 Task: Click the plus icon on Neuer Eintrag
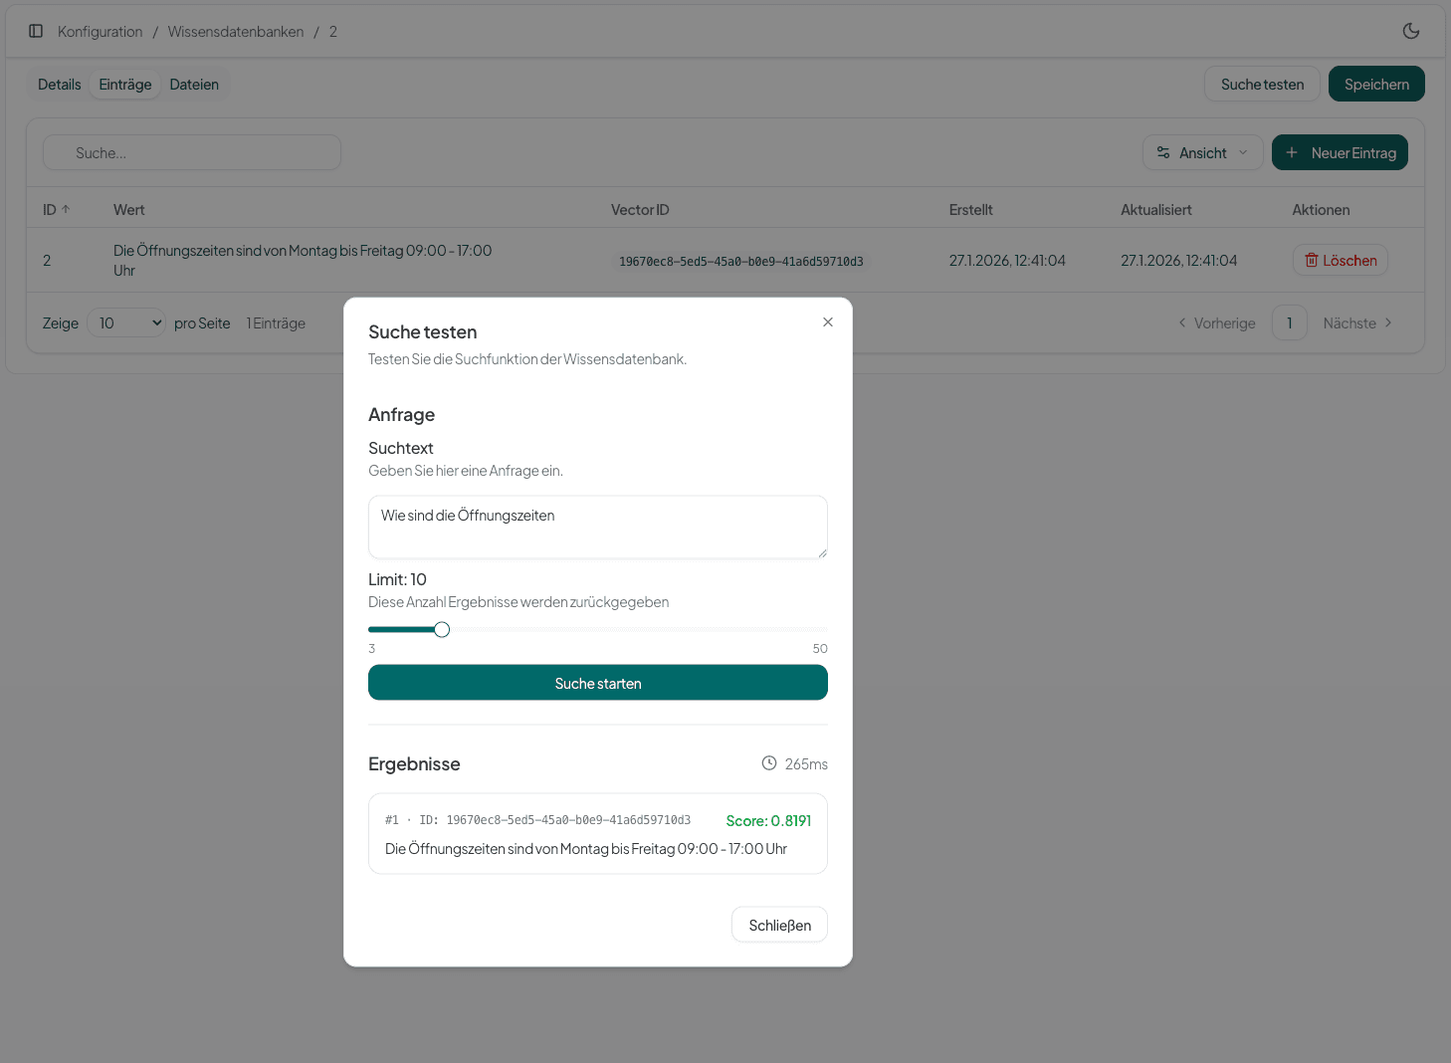1291,152
